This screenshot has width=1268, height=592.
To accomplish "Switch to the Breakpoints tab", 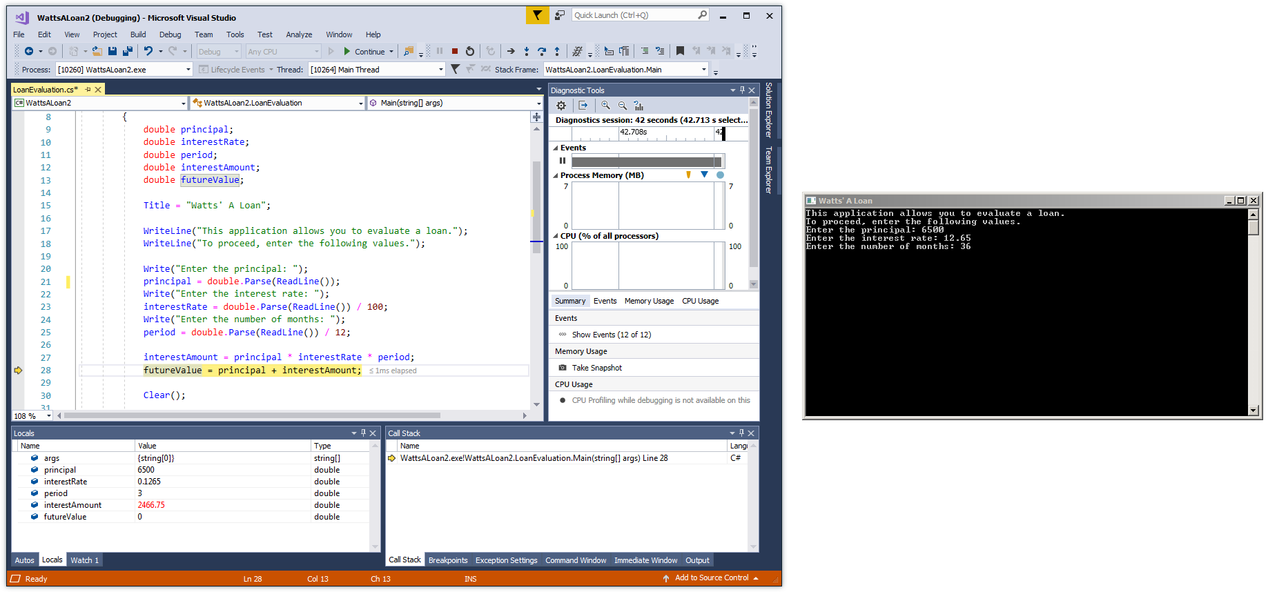I will point(448,560).
